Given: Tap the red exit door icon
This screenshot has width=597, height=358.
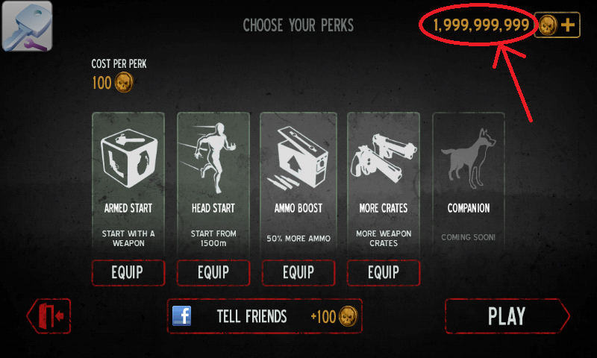Looking at the screenshot, I should tap(49, 316).
